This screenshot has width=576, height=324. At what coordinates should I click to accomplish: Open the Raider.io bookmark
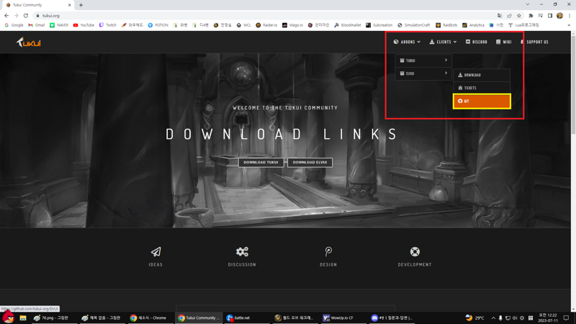click(x=266, y=25)
